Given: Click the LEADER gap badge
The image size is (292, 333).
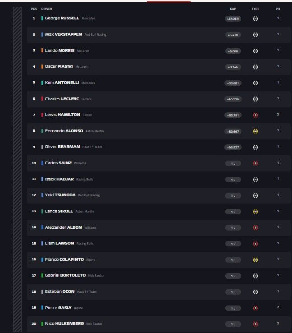Looking at the screenshot, I should [x=233, y=18].
